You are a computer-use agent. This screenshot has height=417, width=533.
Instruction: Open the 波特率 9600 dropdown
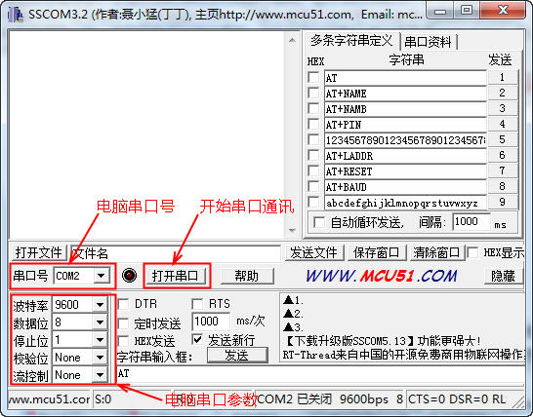pyautogui.click(x=100, y=304)
